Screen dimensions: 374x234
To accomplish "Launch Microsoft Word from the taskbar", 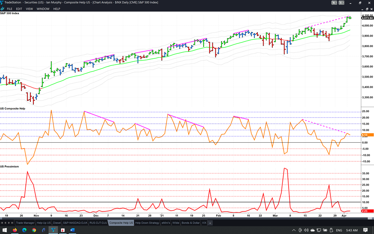I will (x=72, y=230).
